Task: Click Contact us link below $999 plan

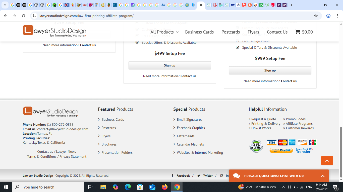Action: [289, 81]
